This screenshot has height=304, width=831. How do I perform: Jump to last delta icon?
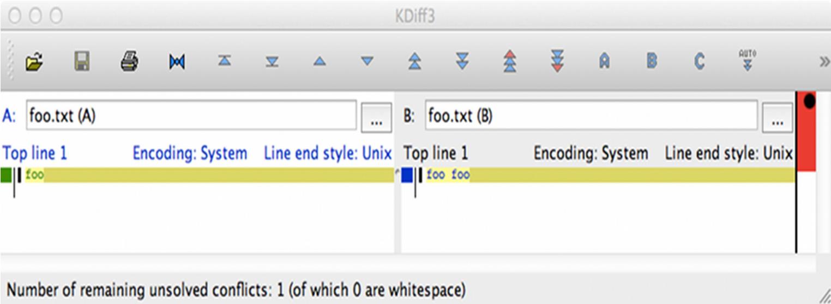tap(272, 62)
